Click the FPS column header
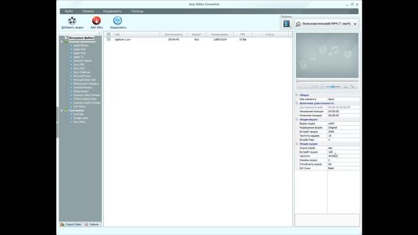418x235 pixels. pyautogui.click(x=242, y=35)
